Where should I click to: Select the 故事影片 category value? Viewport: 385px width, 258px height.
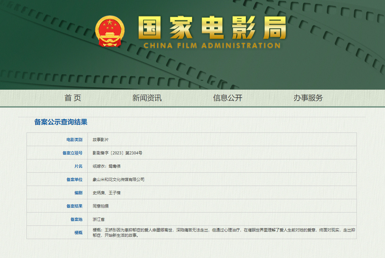click(100, 140)
